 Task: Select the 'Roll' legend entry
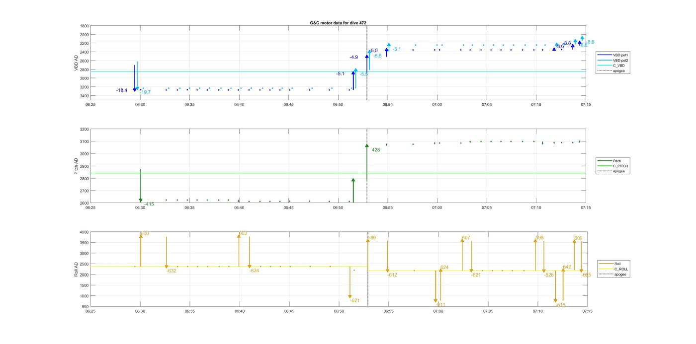[617, 264]
